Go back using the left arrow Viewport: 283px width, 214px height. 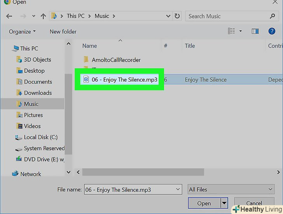[9, 16]
